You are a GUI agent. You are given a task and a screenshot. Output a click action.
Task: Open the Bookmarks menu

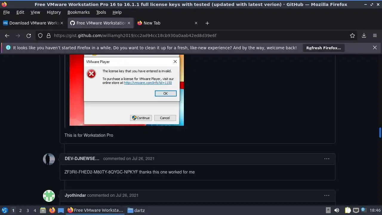pos(78,12)
